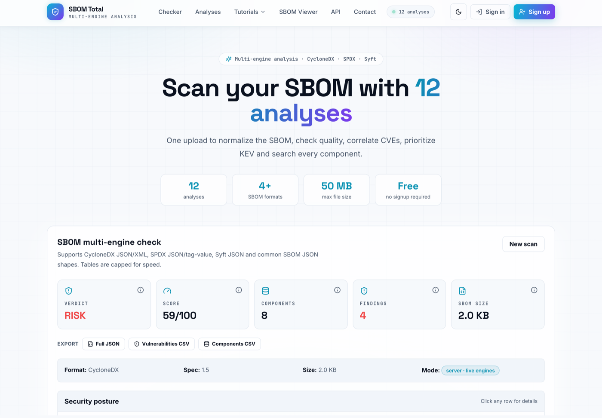This screenshot has height=418, width=602.
Task: Export the Full JSON report
Action: pos(104,344)
